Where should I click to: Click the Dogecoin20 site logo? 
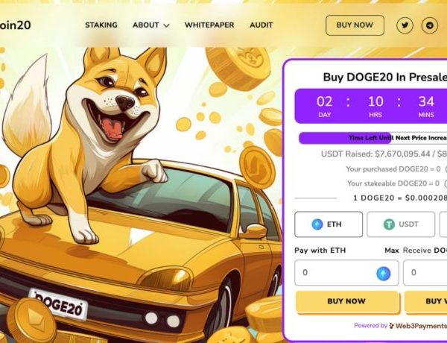click(x=15, y=25)
